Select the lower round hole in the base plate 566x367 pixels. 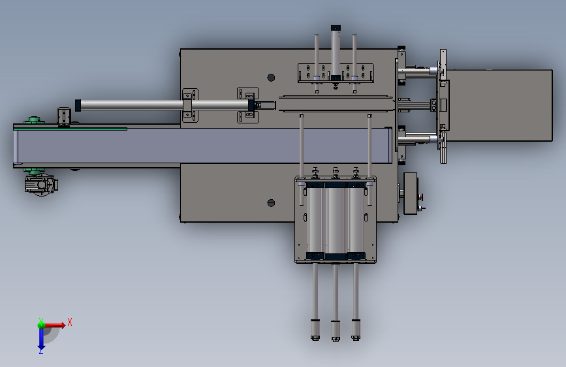coord(271,203)
